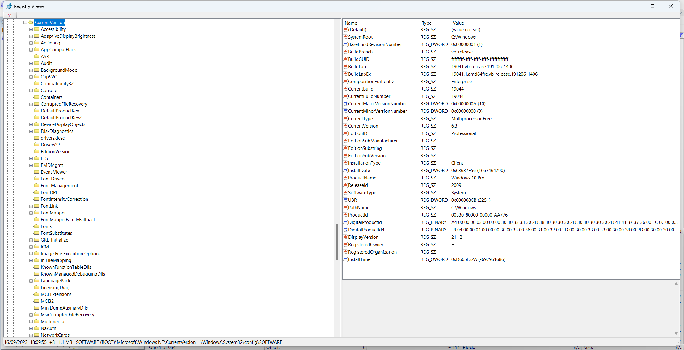Image resolution: width=684 pixels, height=350 pixels.
Task: Click the DWORD icon beside InstallDate
Action: (345, 170)
